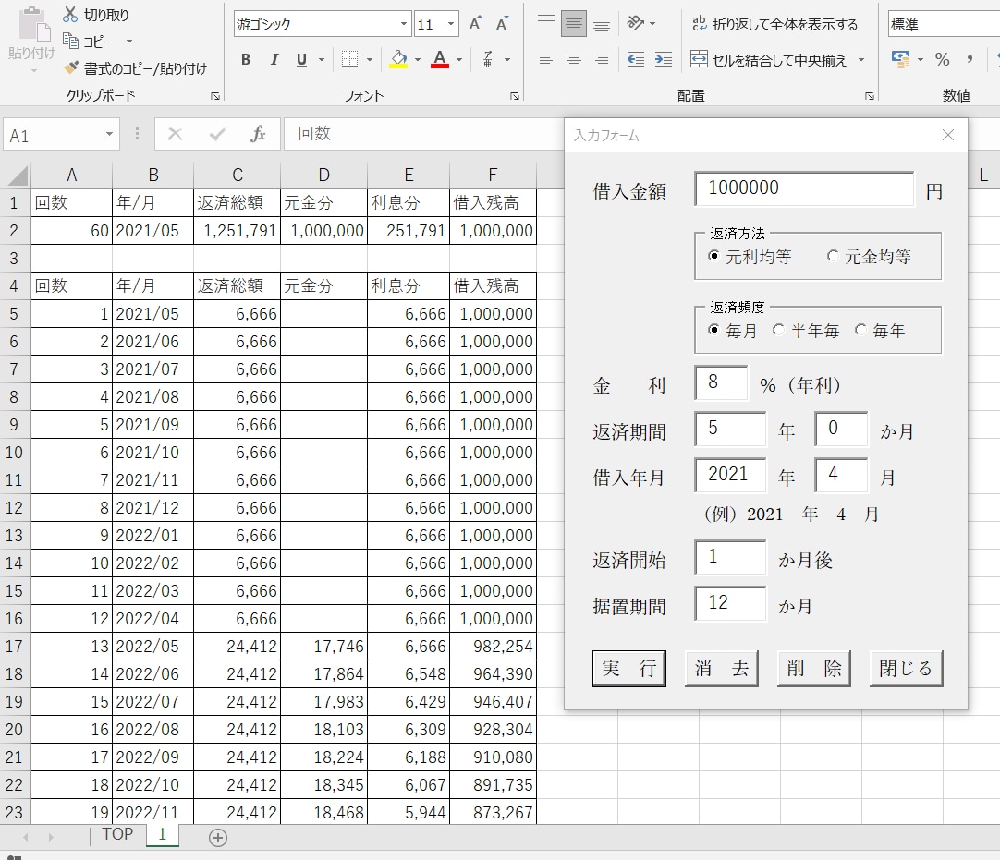Select 毎月 repayment frequency
The image size is (1000, 860).
(733, 330)
